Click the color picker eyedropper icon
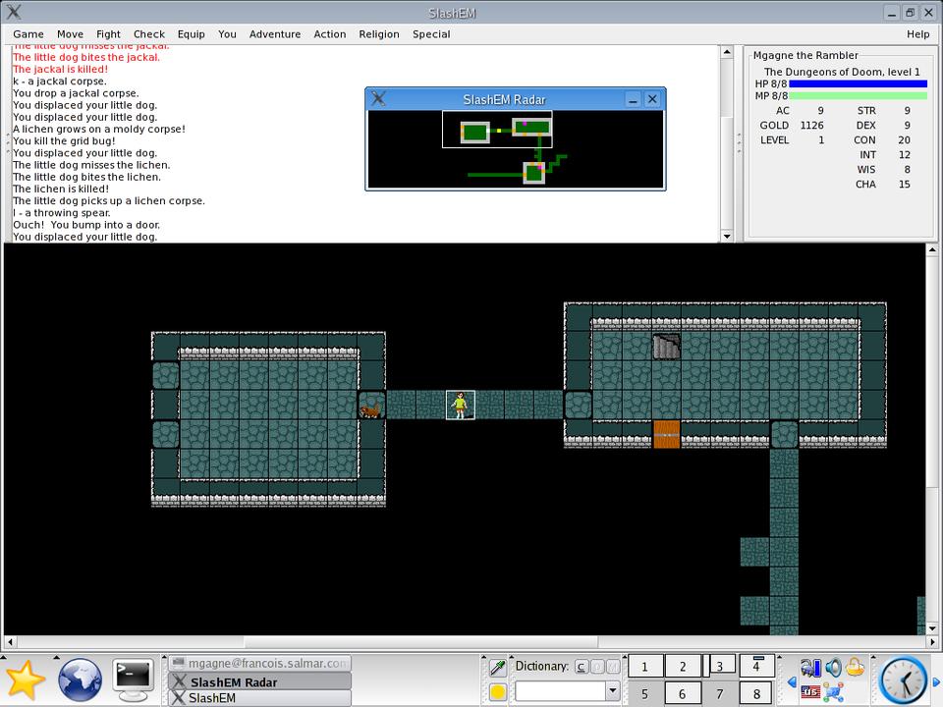The height and width of the screenshot is (707, 943). [498, 667]
